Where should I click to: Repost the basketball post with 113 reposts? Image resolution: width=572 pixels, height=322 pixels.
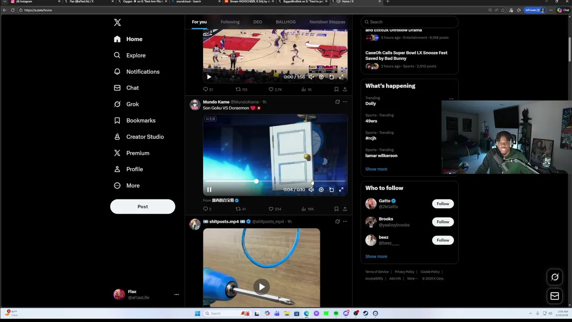coord(241,89)
